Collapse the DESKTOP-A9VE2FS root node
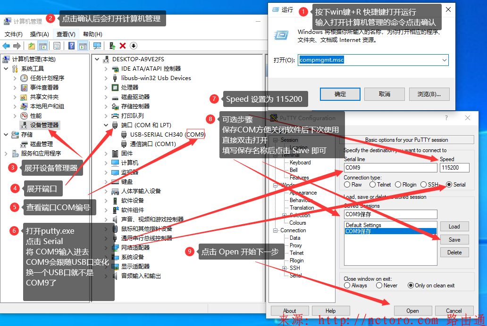The height and width of the screenshot is (326, 487). [97, 59]
